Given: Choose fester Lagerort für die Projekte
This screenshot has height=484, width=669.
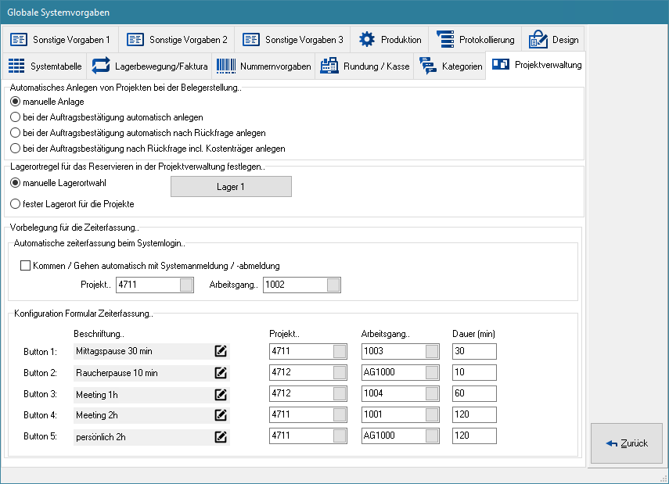Looking at the screenshot, I should click(x=16, y=204).
